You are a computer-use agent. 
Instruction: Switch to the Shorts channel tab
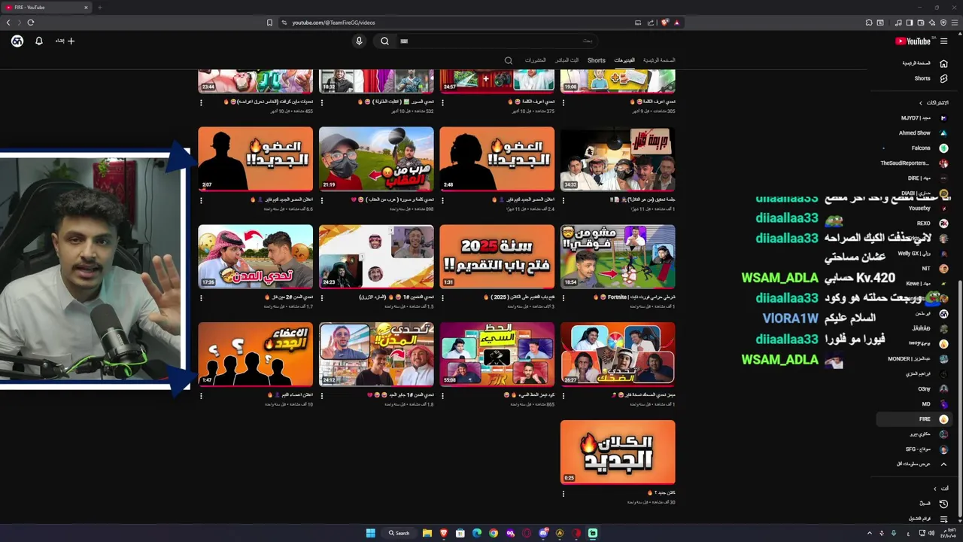click(x=597, y=60)
